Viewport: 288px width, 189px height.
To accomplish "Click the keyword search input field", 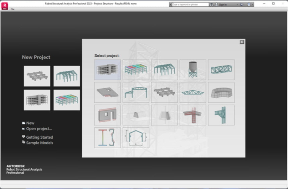I will (x=190, y=4).
